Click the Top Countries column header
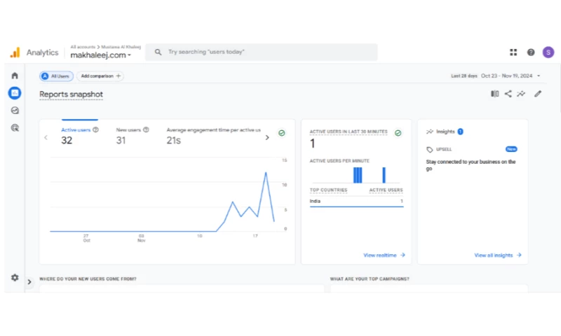This screenshot has width=561, height=336. tap(328, 190)
